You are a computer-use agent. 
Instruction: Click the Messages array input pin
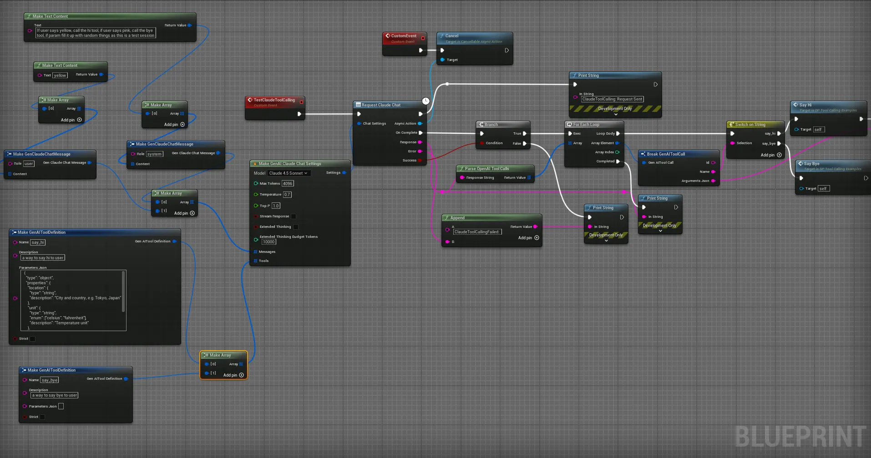click(255, 252)
